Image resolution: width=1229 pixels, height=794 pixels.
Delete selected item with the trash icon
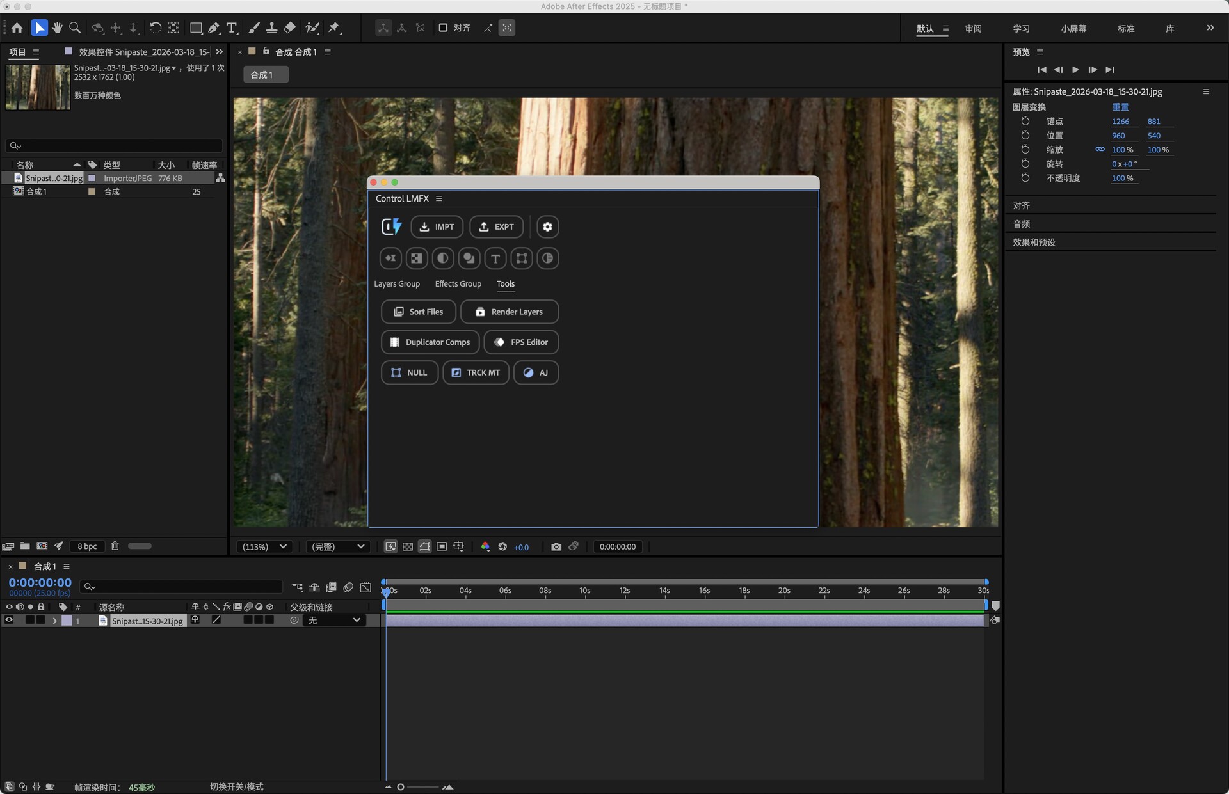[115, 546]
